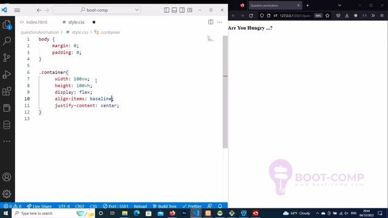Reload the page in Firefox
388x218 pixels.
point(251,16)
